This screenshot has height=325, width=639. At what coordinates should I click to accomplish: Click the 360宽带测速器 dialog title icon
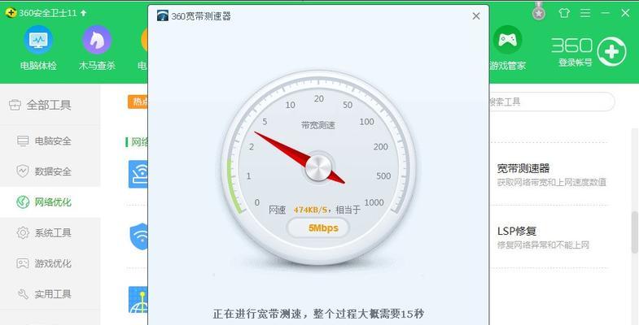pyautogui.click(x=163, y=16)
